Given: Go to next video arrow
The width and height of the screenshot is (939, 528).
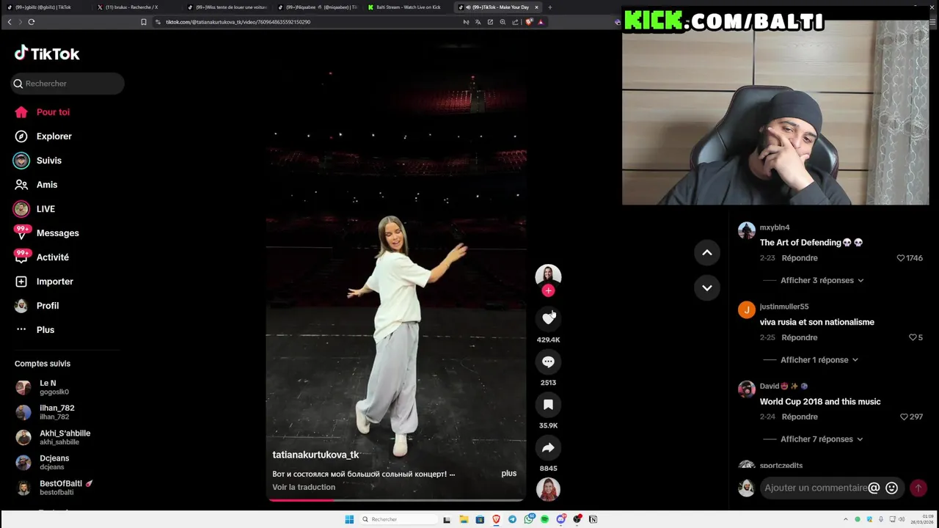Looking at the screenshot, I should pyautogui.click(x=707, y=287).
